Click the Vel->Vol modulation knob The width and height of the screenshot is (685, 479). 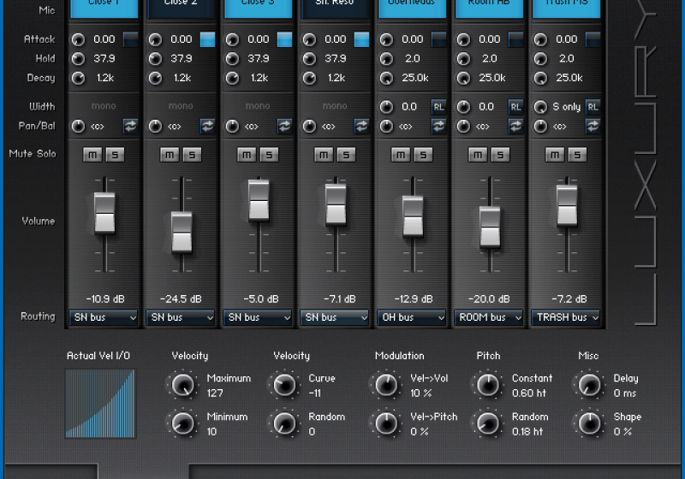pos(386,385)
